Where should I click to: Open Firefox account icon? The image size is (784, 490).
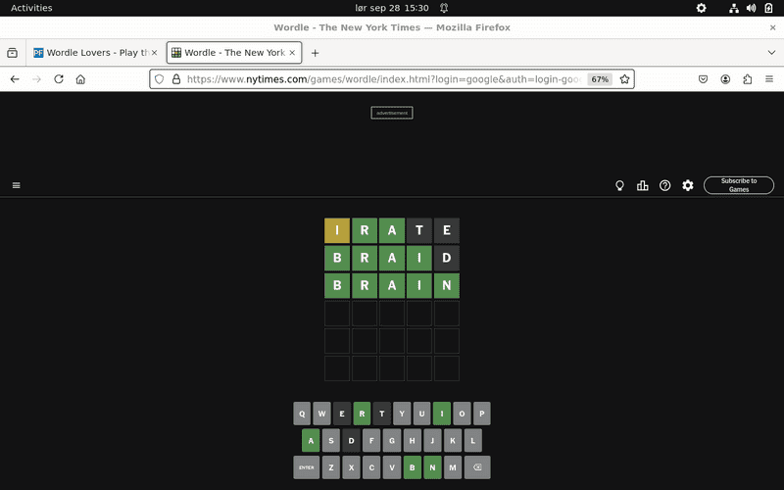(725, 79)
